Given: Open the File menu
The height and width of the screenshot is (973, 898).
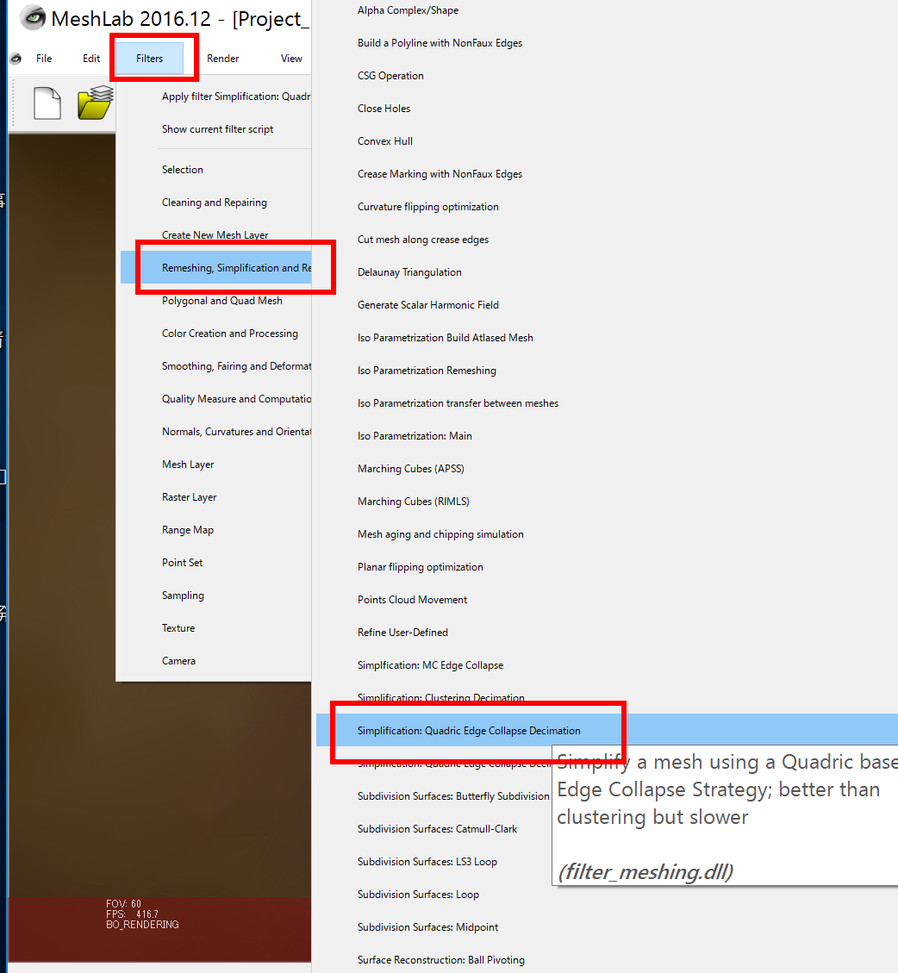Looking at the screenshot, I should click(x=44, y=59).
